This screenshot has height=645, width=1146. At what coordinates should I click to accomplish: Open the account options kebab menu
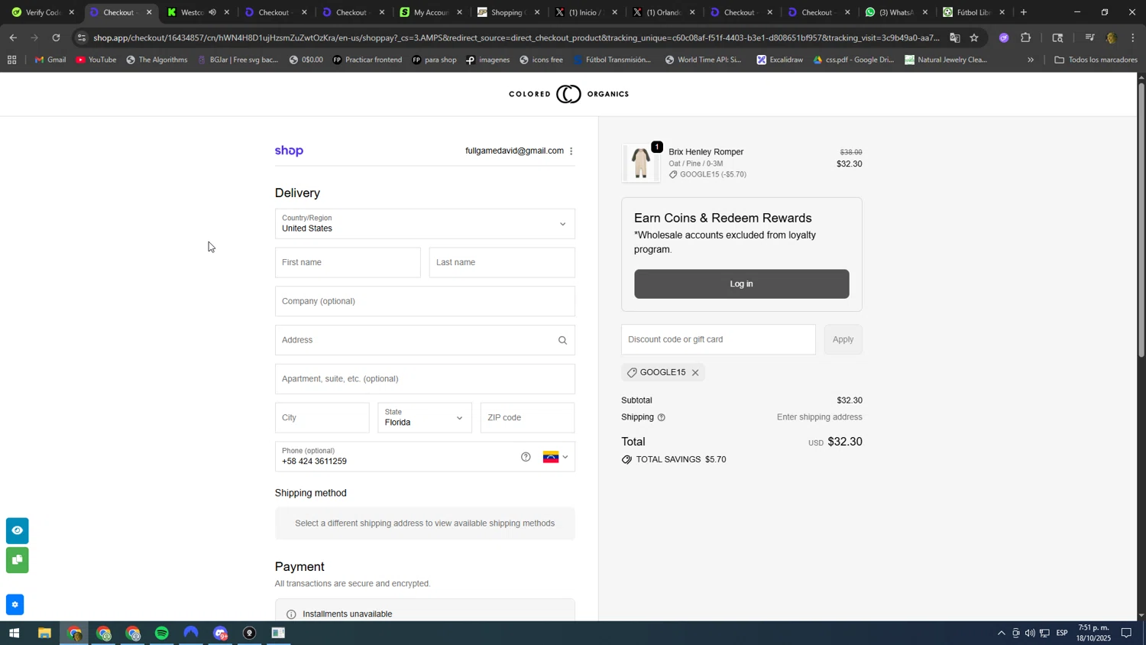[x=571, y=151]
